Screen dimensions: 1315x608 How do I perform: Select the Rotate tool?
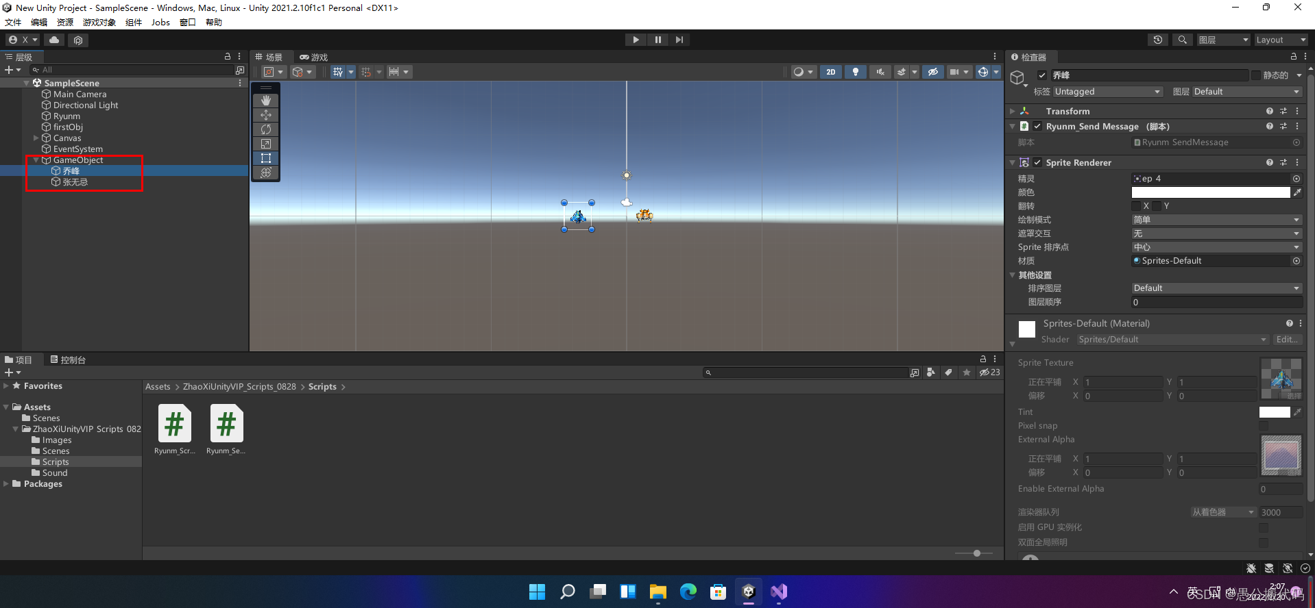[266, 129]
